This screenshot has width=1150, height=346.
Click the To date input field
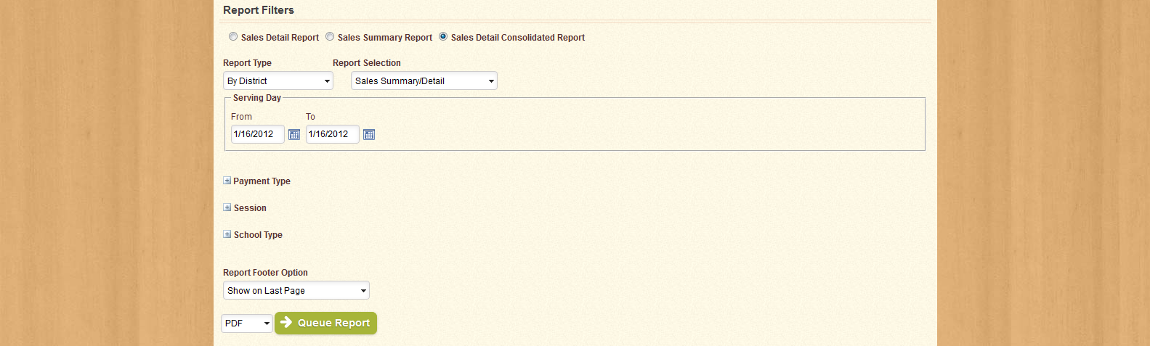pos(332,134)
